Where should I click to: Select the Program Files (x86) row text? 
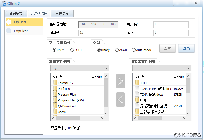coord(71,100)
